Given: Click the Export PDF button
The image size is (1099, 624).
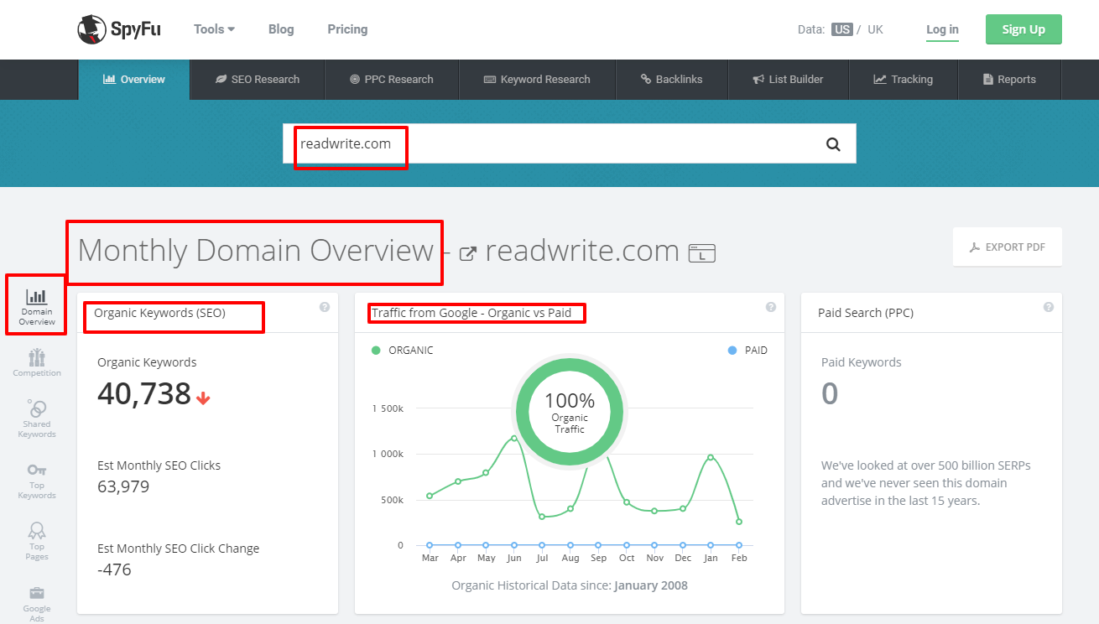Looking at the screenshot, I should pos(1007,247).
